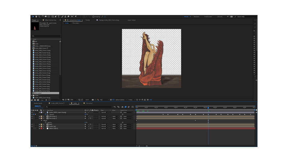The image size is (288, 162).
Task: Select Pre-comp 1 item in project list
Action: tap(38, 93)
